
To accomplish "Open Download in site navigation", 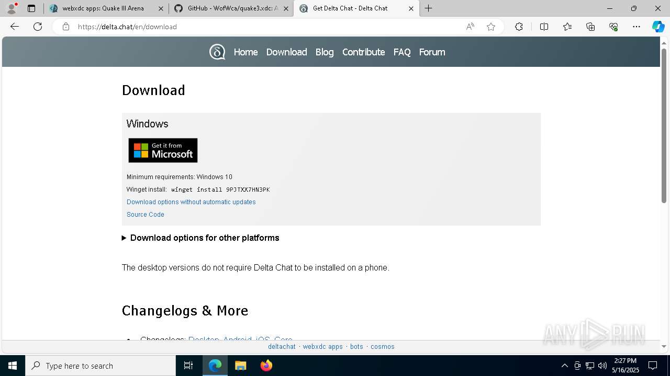I will coord(286,52).
